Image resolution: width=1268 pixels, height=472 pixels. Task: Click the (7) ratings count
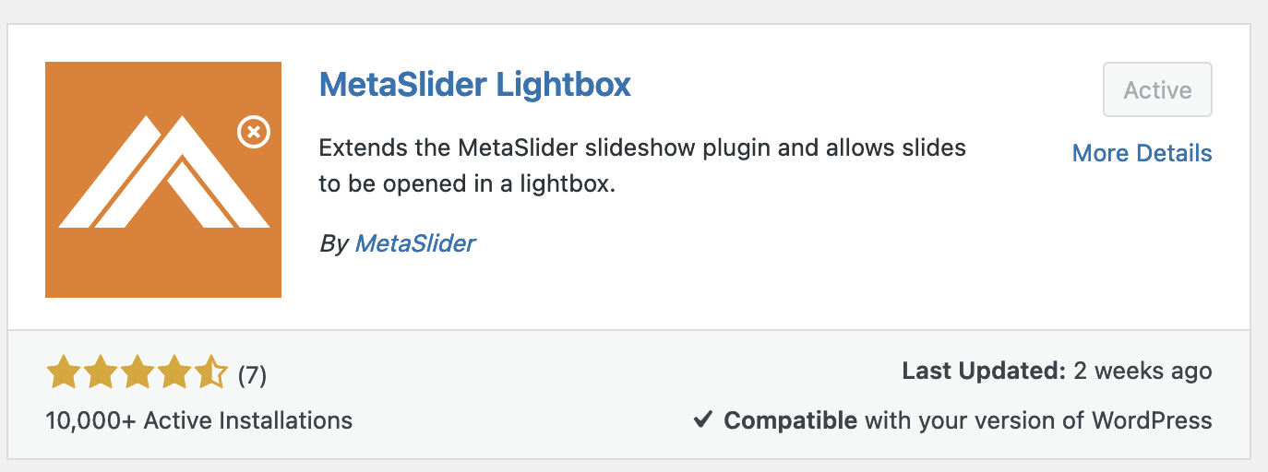click(x=252, y=375)
